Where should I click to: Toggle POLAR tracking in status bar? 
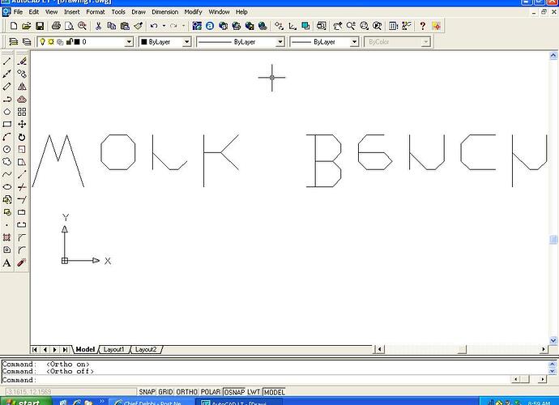point(211,392)
